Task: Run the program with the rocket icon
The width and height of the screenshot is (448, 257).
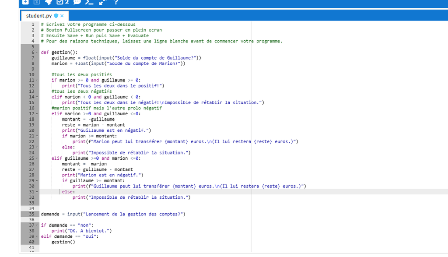Action: 49,2
